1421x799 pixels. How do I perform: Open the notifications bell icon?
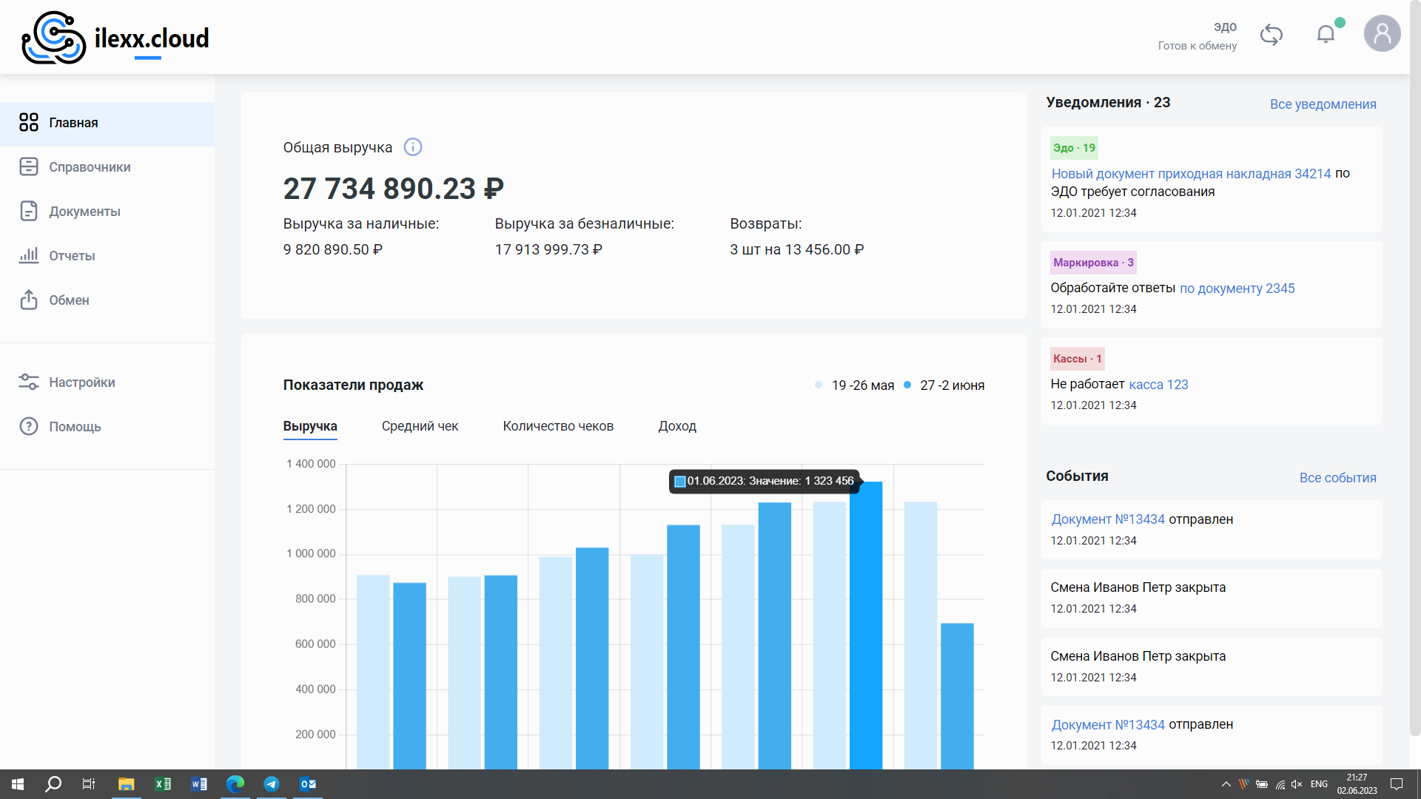click(x=1326, y=34)
